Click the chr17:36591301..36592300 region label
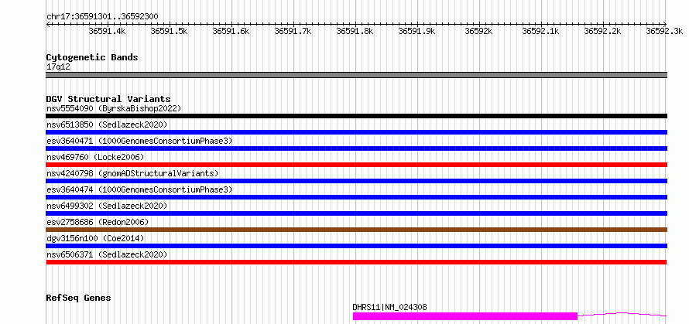This screenshot has height=324, width=689. (102, 16)
